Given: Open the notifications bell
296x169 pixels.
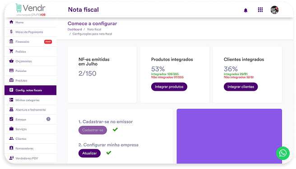Looking at the screenshot, I should [245, 10].
